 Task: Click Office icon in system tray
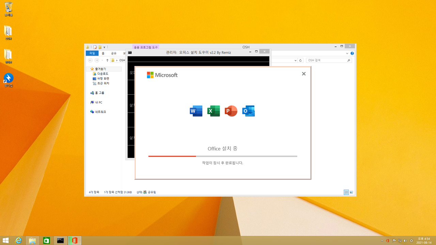pyautogui.click(x=388, y=241)
